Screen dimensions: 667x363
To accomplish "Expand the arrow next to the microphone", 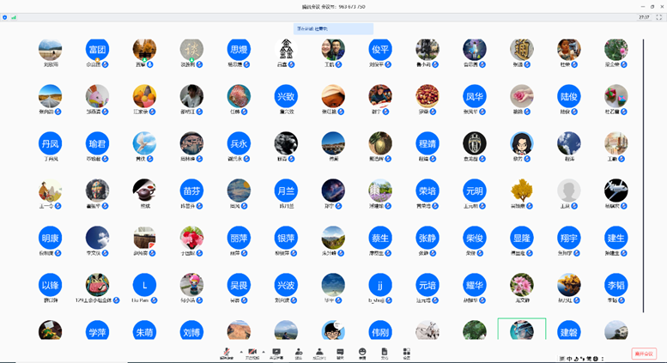I will 240,351.
